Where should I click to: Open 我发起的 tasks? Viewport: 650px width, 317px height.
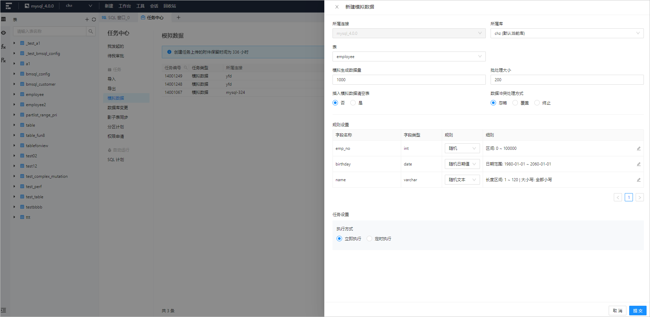pyautogui.click(x=116, y=46)
